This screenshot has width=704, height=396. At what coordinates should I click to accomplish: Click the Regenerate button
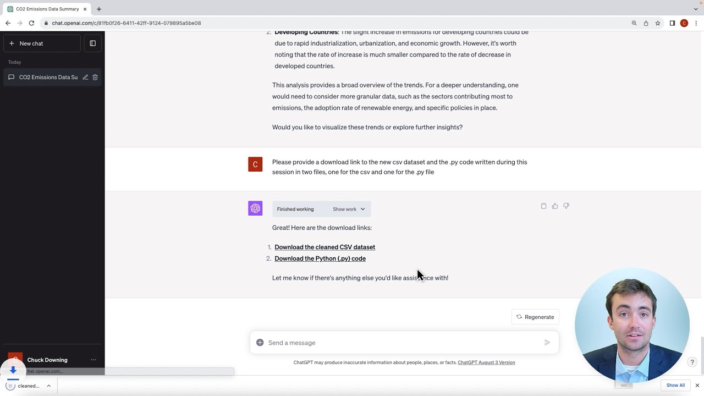tap(535, 317)
